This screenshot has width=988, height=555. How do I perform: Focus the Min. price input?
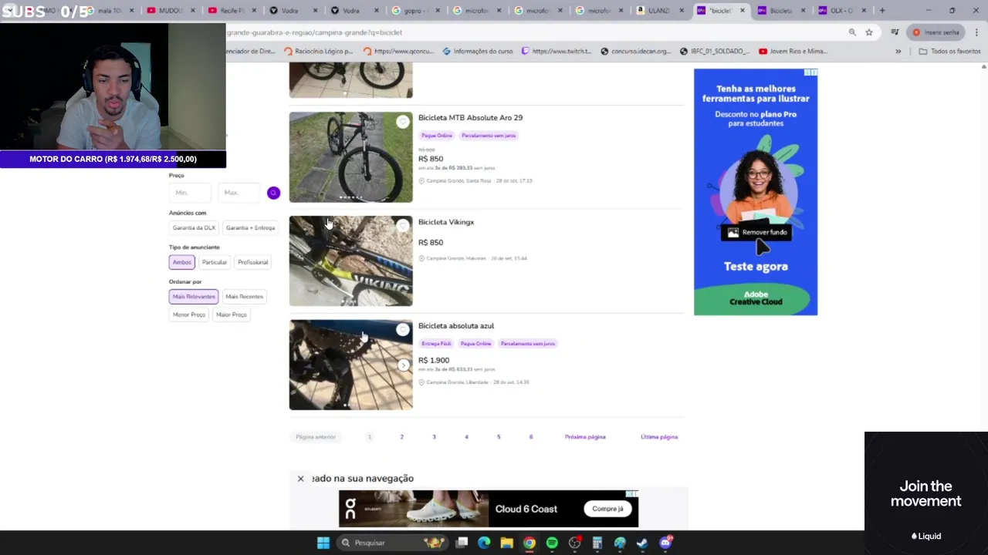pyautogui.click(x=190, y=193)
